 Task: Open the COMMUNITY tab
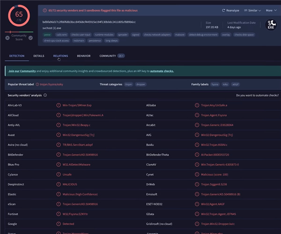pyautogui.click(x=108, y=56)
